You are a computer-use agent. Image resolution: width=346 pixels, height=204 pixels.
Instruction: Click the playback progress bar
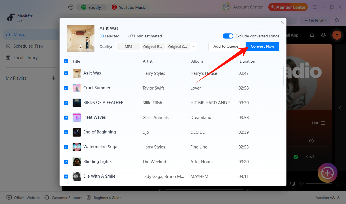[x=204, y=189]
